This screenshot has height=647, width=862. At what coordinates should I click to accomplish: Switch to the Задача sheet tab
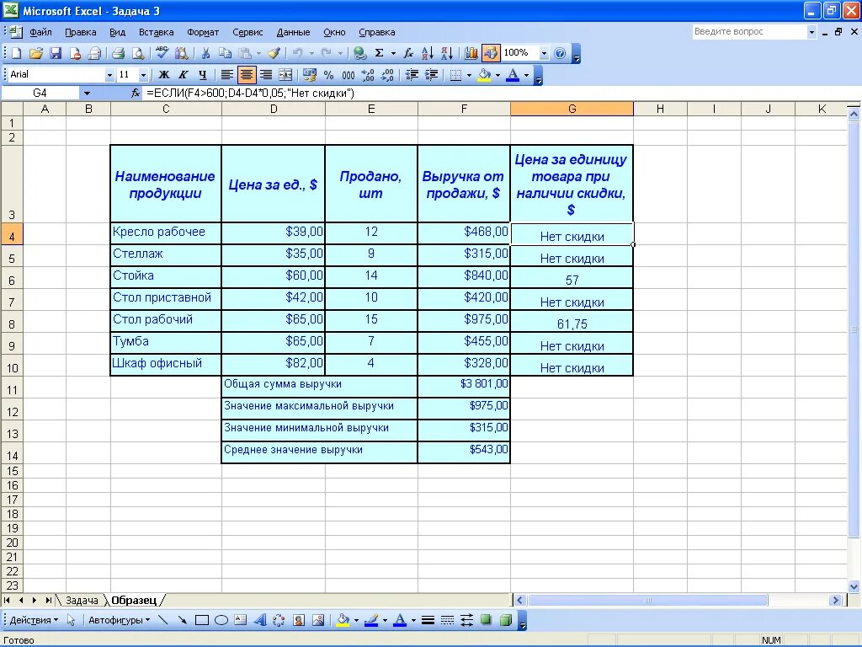(x=82, y=600)
